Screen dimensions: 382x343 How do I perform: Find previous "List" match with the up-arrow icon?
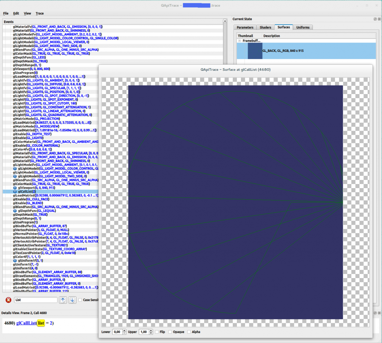click(63, 300)
